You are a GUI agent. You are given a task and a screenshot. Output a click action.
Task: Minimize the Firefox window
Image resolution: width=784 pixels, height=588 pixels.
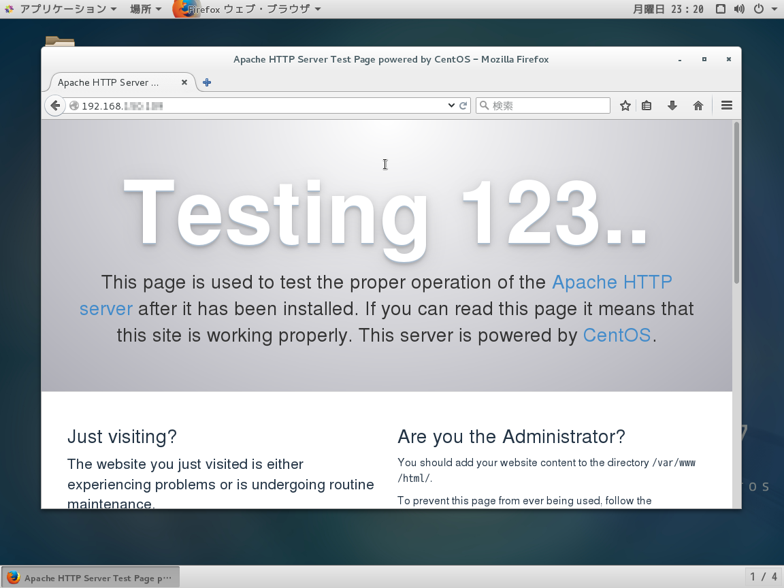pos(680,59)
